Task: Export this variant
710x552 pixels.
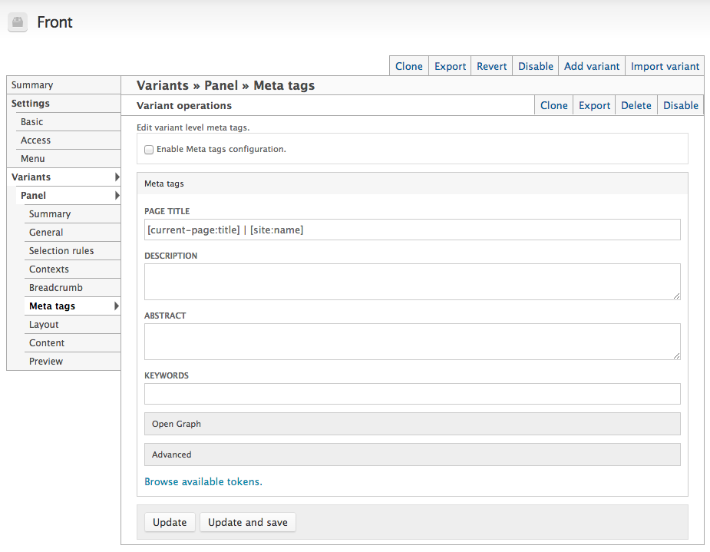Action: (x=593, y=105)
